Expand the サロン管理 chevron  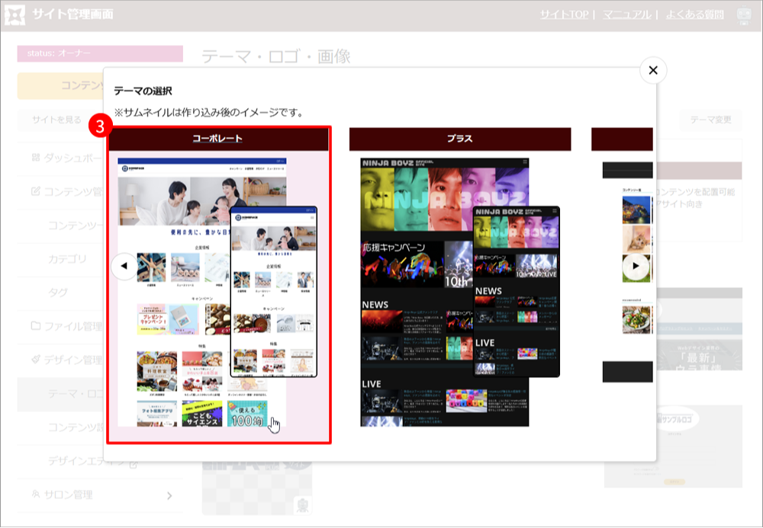click(169, 496)
